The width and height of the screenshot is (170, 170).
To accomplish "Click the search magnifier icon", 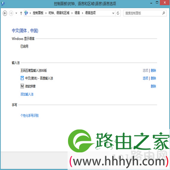I will click(x=163, y=13).
